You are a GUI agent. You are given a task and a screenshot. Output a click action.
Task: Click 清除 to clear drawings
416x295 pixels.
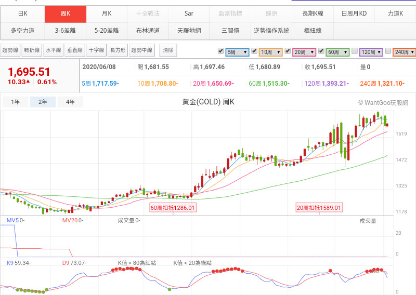pyautogui.click(x=168, y=50)
